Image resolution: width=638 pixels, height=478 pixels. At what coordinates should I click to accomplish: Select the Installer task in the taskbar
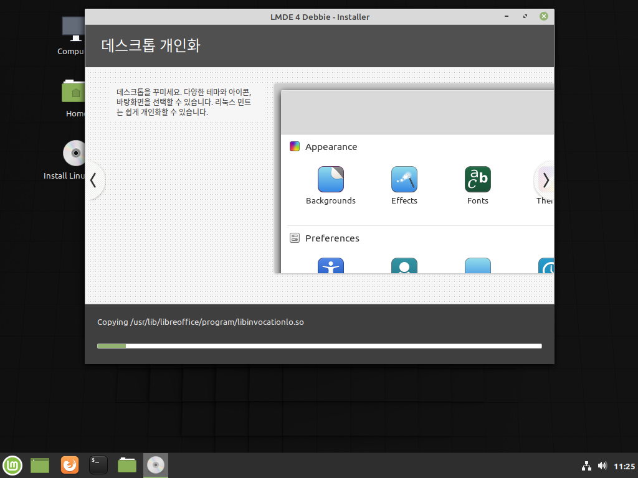155,466
